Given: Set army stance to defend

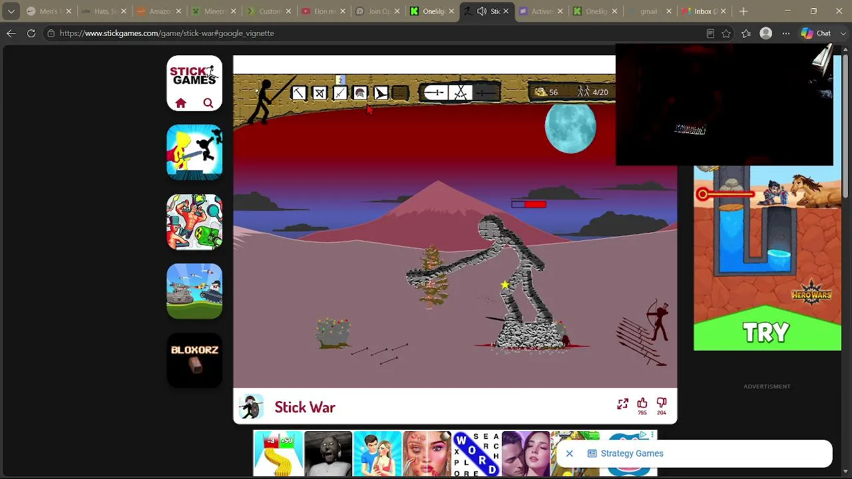Looking at the screenshot, I should (435, 93).
